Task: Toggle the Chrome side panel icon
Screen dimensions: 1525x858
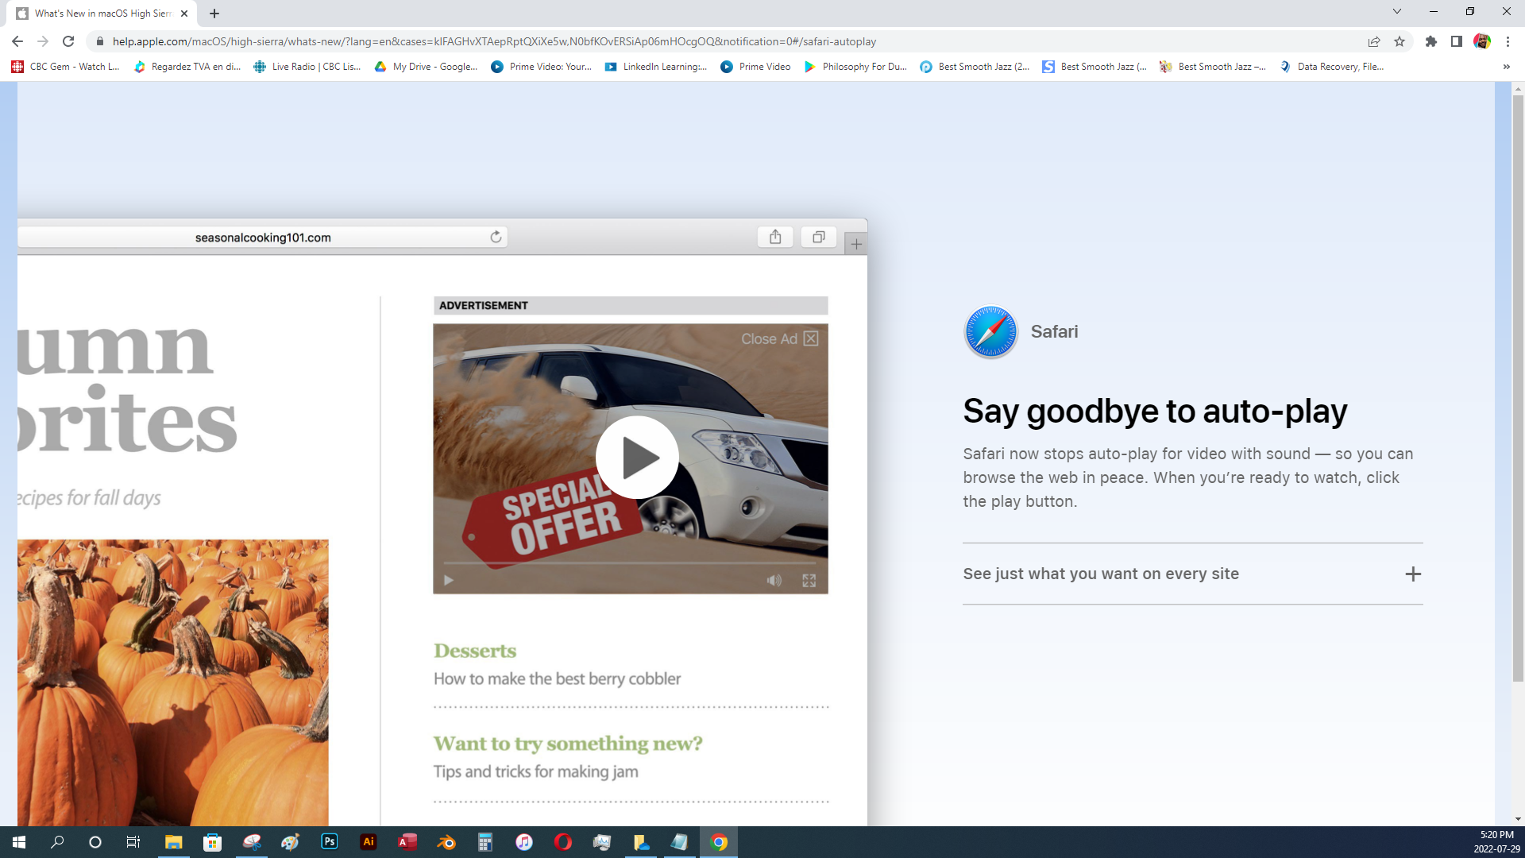Action: [1456, 41]
